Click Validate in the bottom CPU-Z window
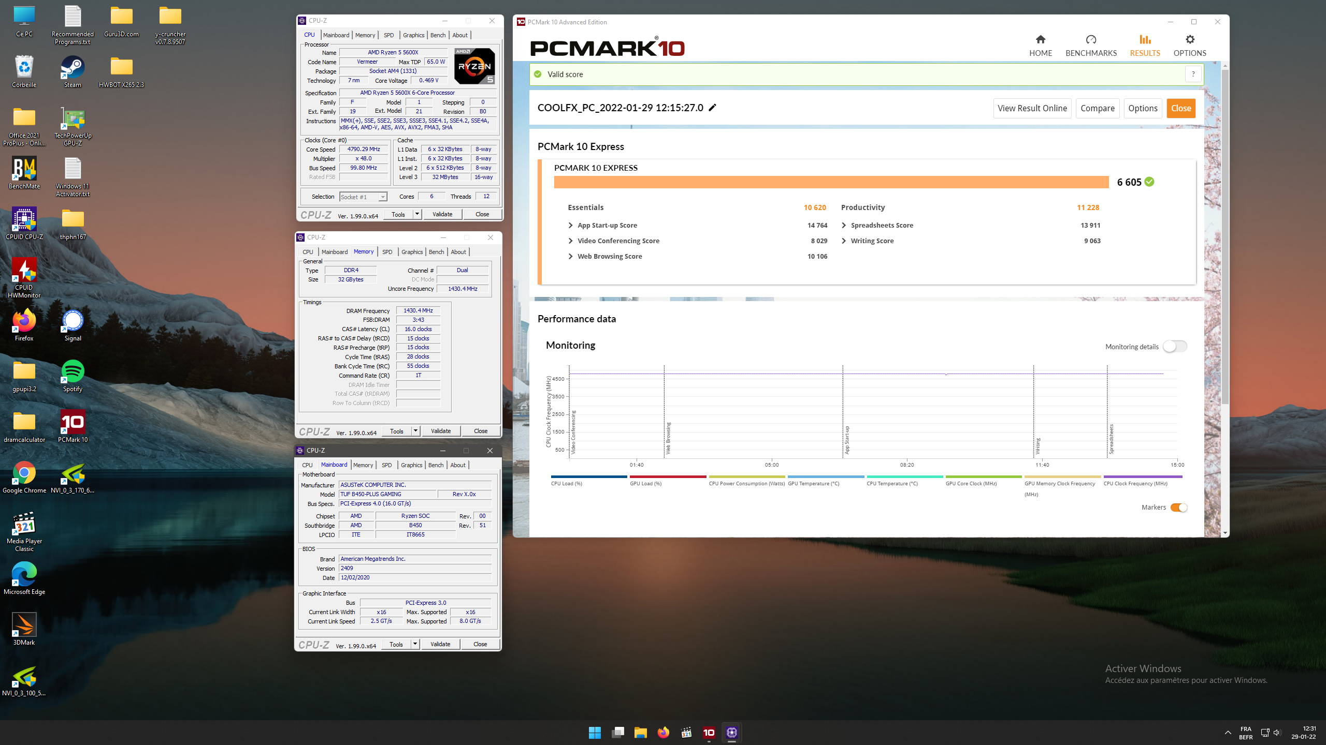The width and height of the screenshot is (1326, 745). pos(440,644)
